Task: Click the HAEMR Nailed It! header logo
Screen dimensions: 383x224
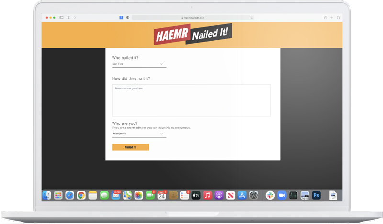Action: [x=192, y=34]
